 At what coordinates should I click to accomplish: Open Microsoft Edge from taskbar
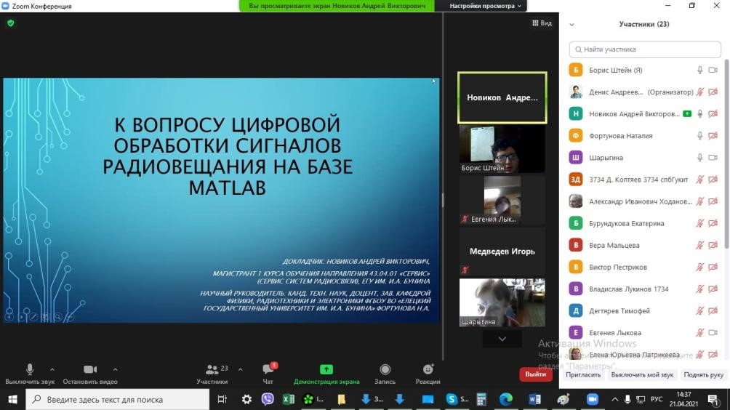pos(505,399)
